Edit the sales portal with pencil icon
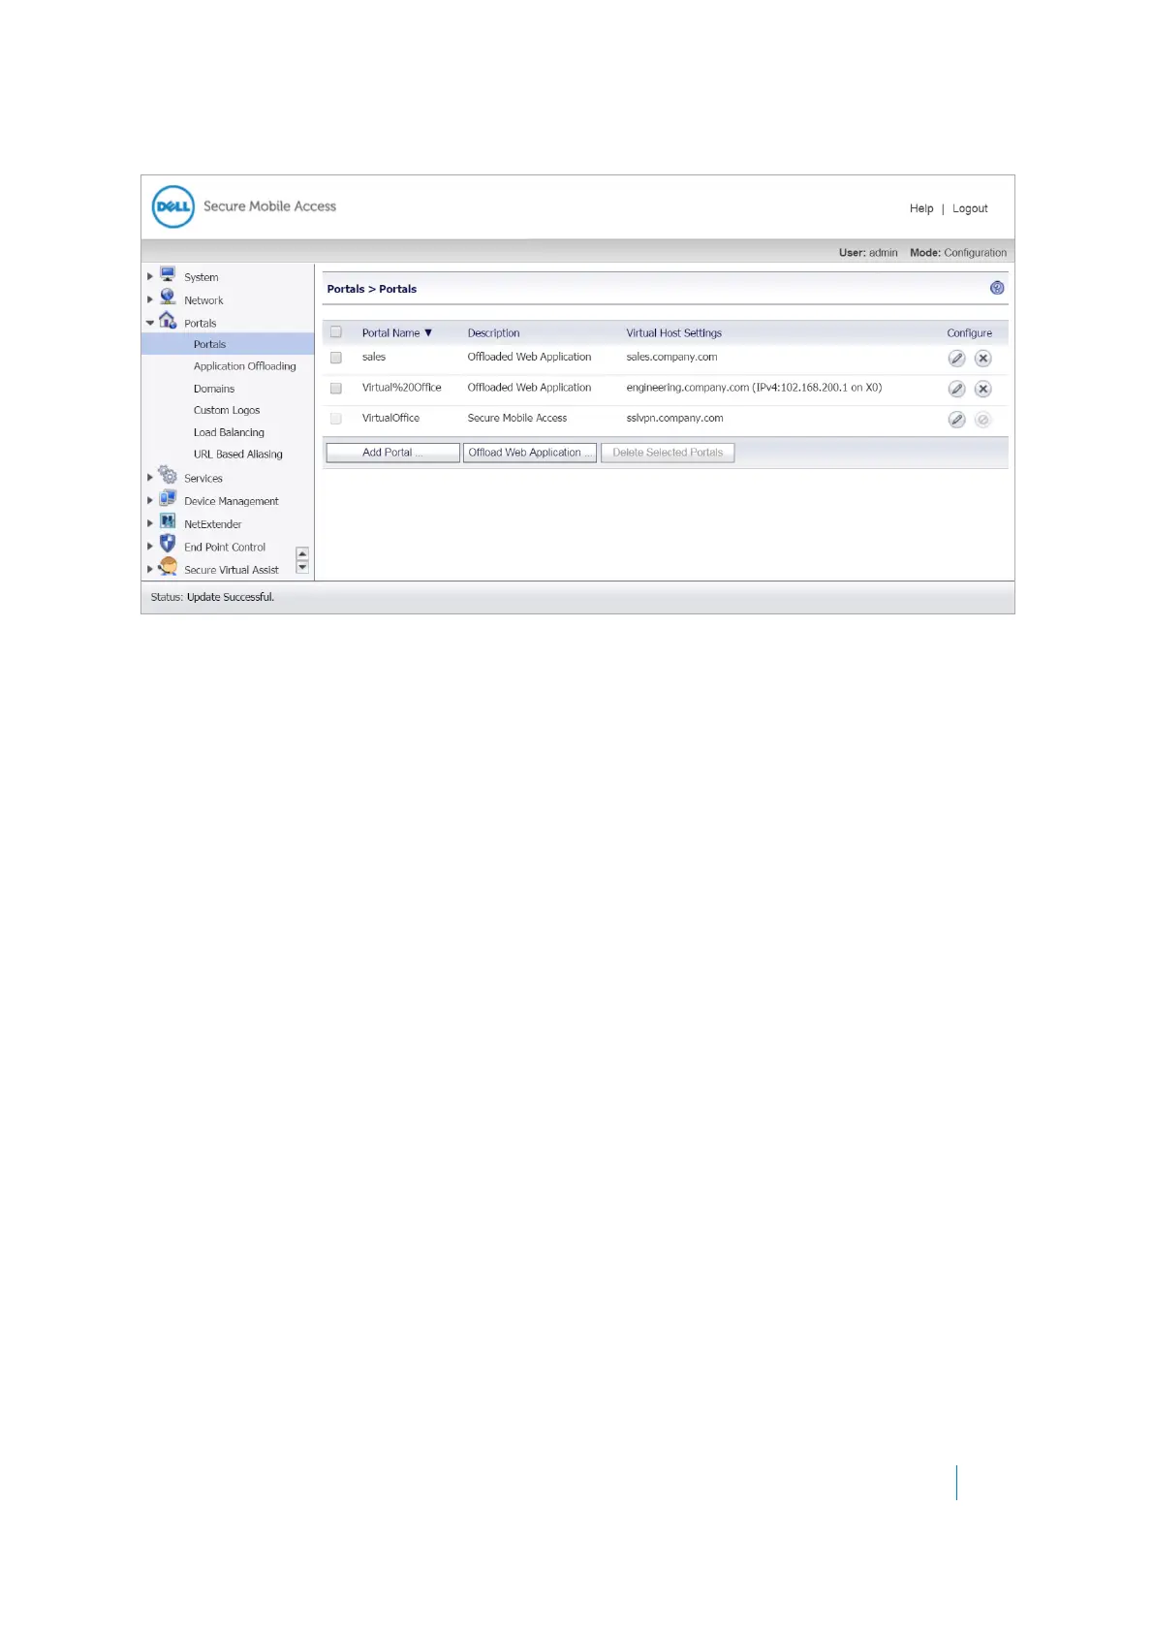This screenshot has height=1632, width=1153. 956,359
